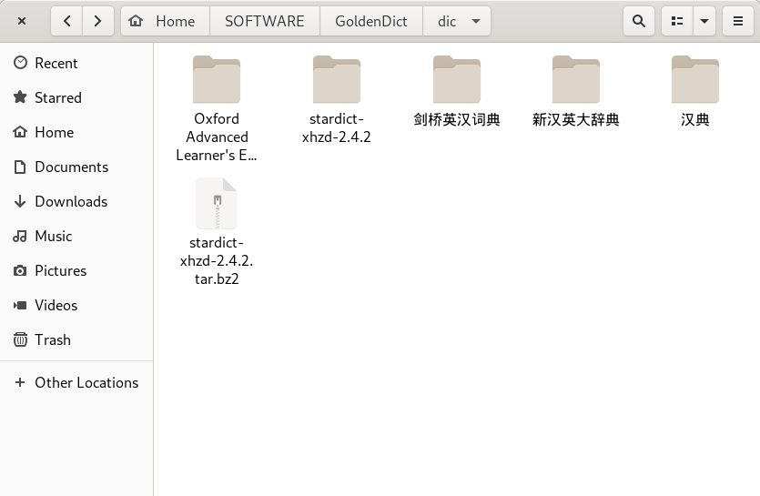Click GoldenDict in the path bar

[x=371, y=21]
